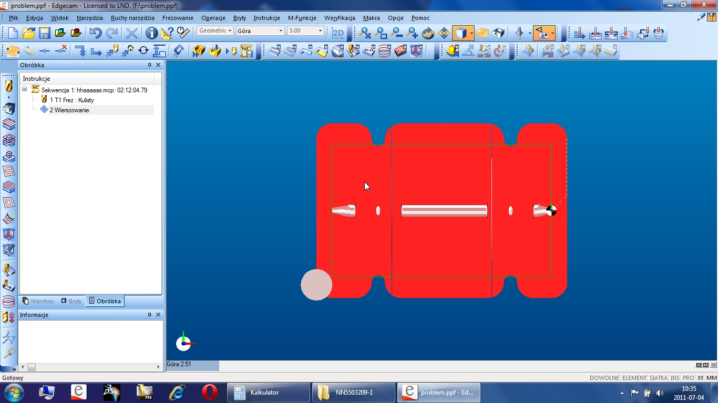
Task: Open the Narzędzia menu
Action: point(90,18)
